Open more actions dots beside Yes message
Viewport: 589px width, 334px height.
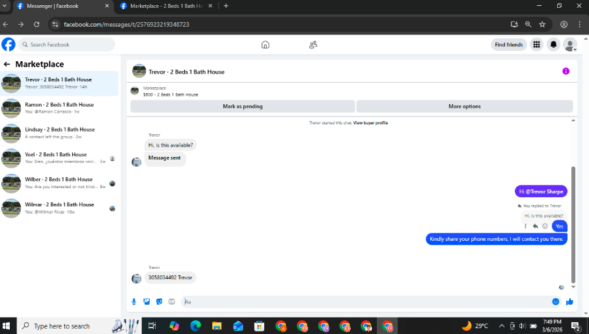point(525,226)
